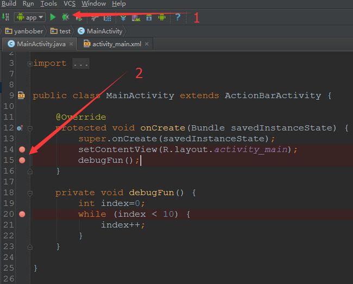The height and width of the screenshot is (284, 353).
Task: Click the MainActivity breadcrumb class icon
Action: [81, 31]
